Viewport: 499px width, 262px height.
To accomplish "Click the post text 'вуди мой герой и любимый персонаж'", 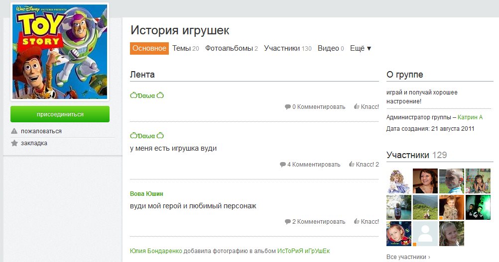I will 193,206.
